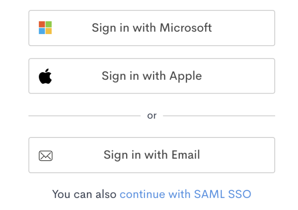The height and width of the screenshot is (210, 298).
Task: Choose the Sign in with Apple button
Action: pos(152,76)
